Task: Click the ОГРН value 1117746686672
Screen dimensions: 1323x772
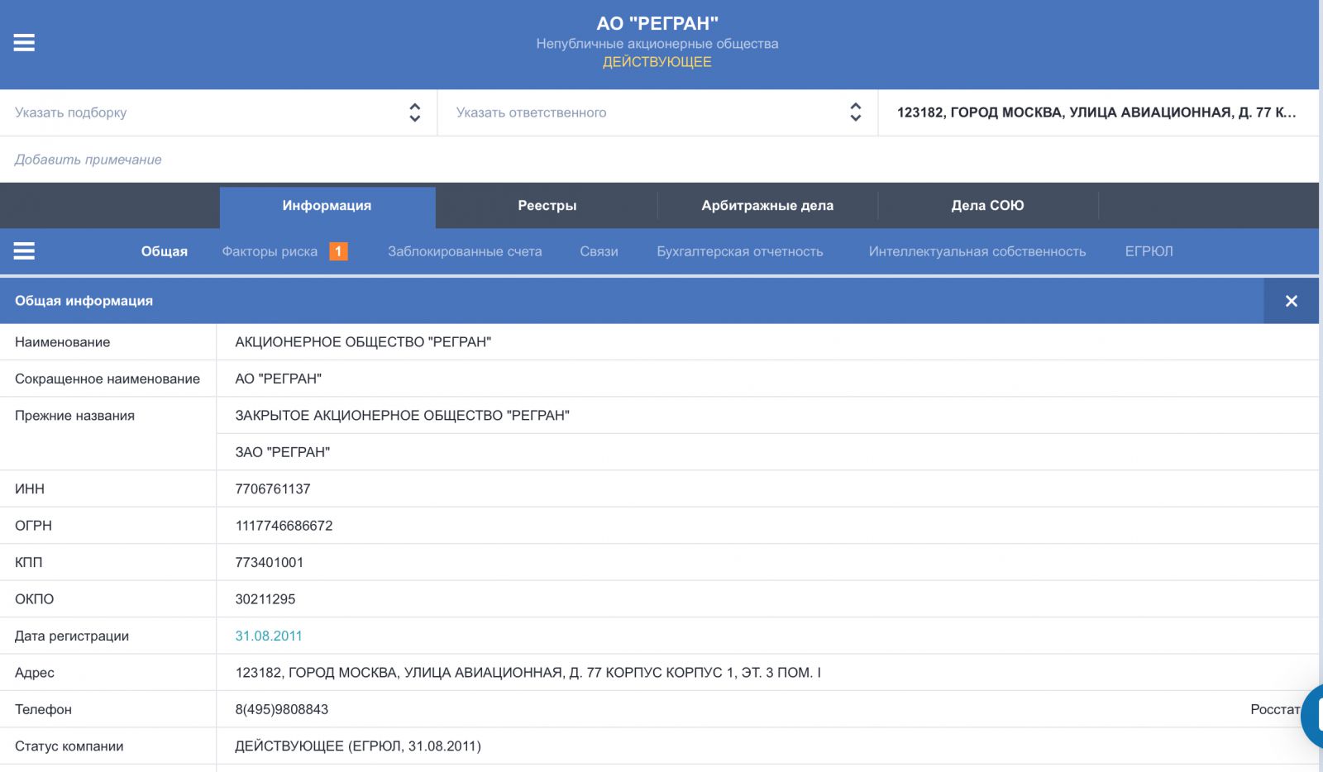Action: 284,526
